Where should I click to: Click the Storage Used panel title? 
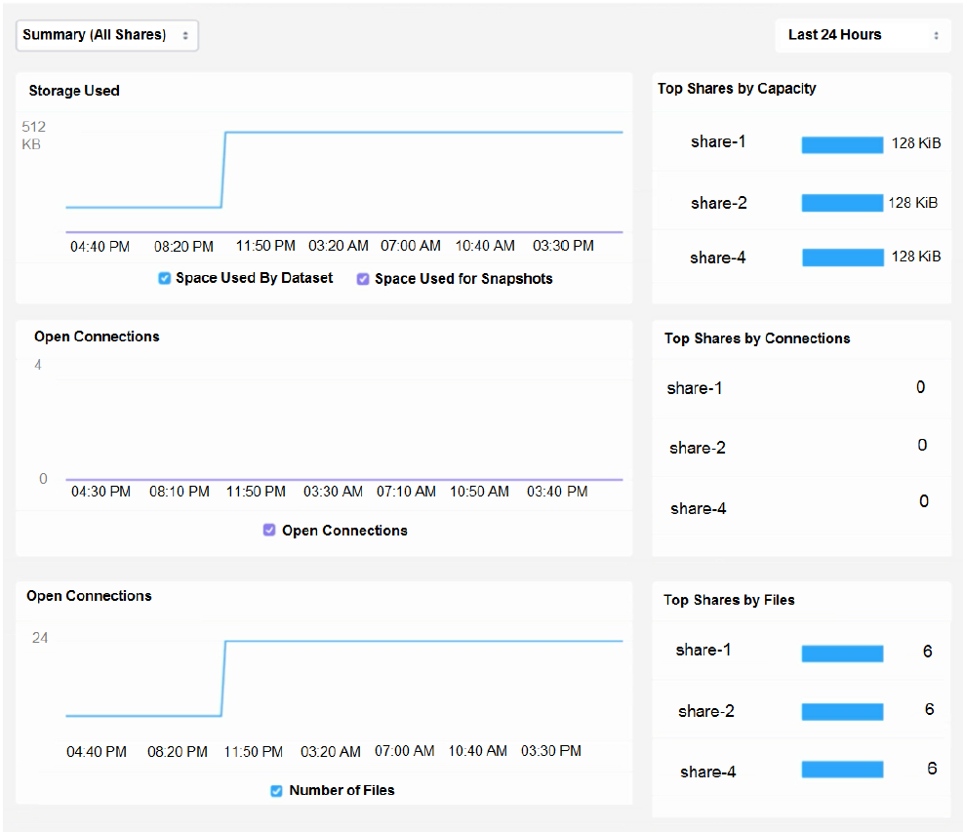(x=74, y=91)
